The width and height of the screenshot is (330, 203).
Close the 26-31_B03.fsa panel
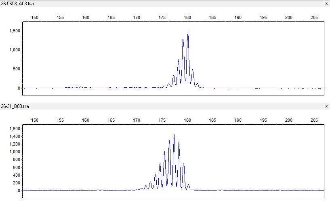tap(326, 106)
